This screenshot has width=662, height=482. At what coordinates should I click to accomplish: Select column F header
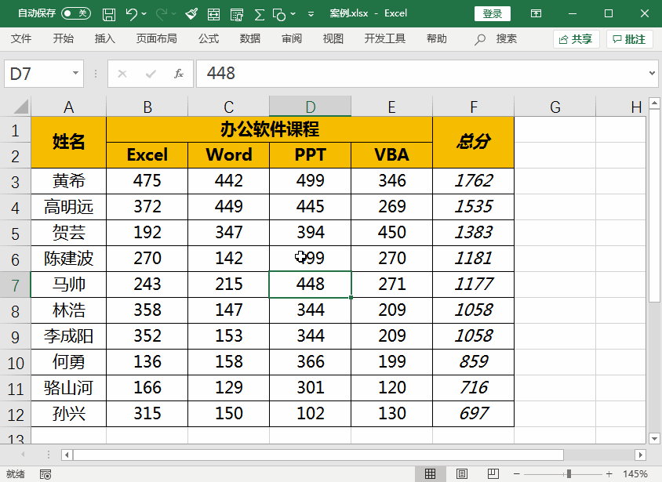point(473,107)
